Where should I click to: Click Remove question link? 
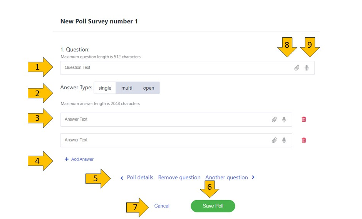coord(179,177)
